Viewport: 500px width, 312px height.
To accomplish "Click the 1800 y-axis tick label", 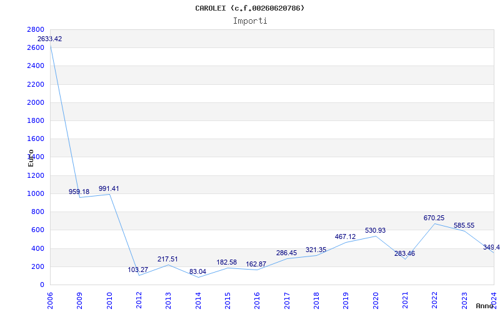I will click(36, 120).
